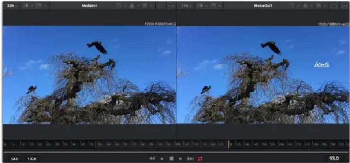Click the current frame field showing 93.0
Screen dimensions: 350x163
click(334, 159)
